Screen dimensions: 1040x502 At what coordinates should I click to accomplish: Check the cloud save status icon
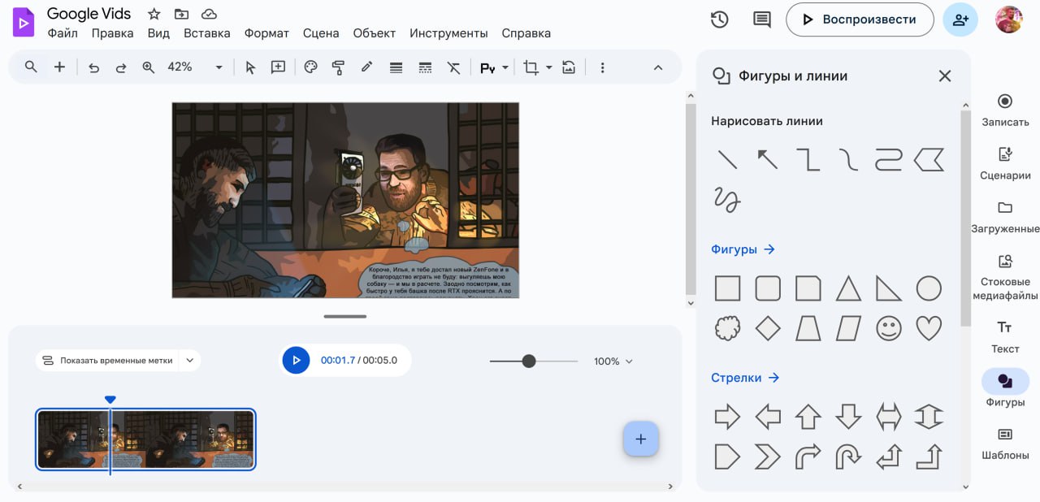click(209, 14)
